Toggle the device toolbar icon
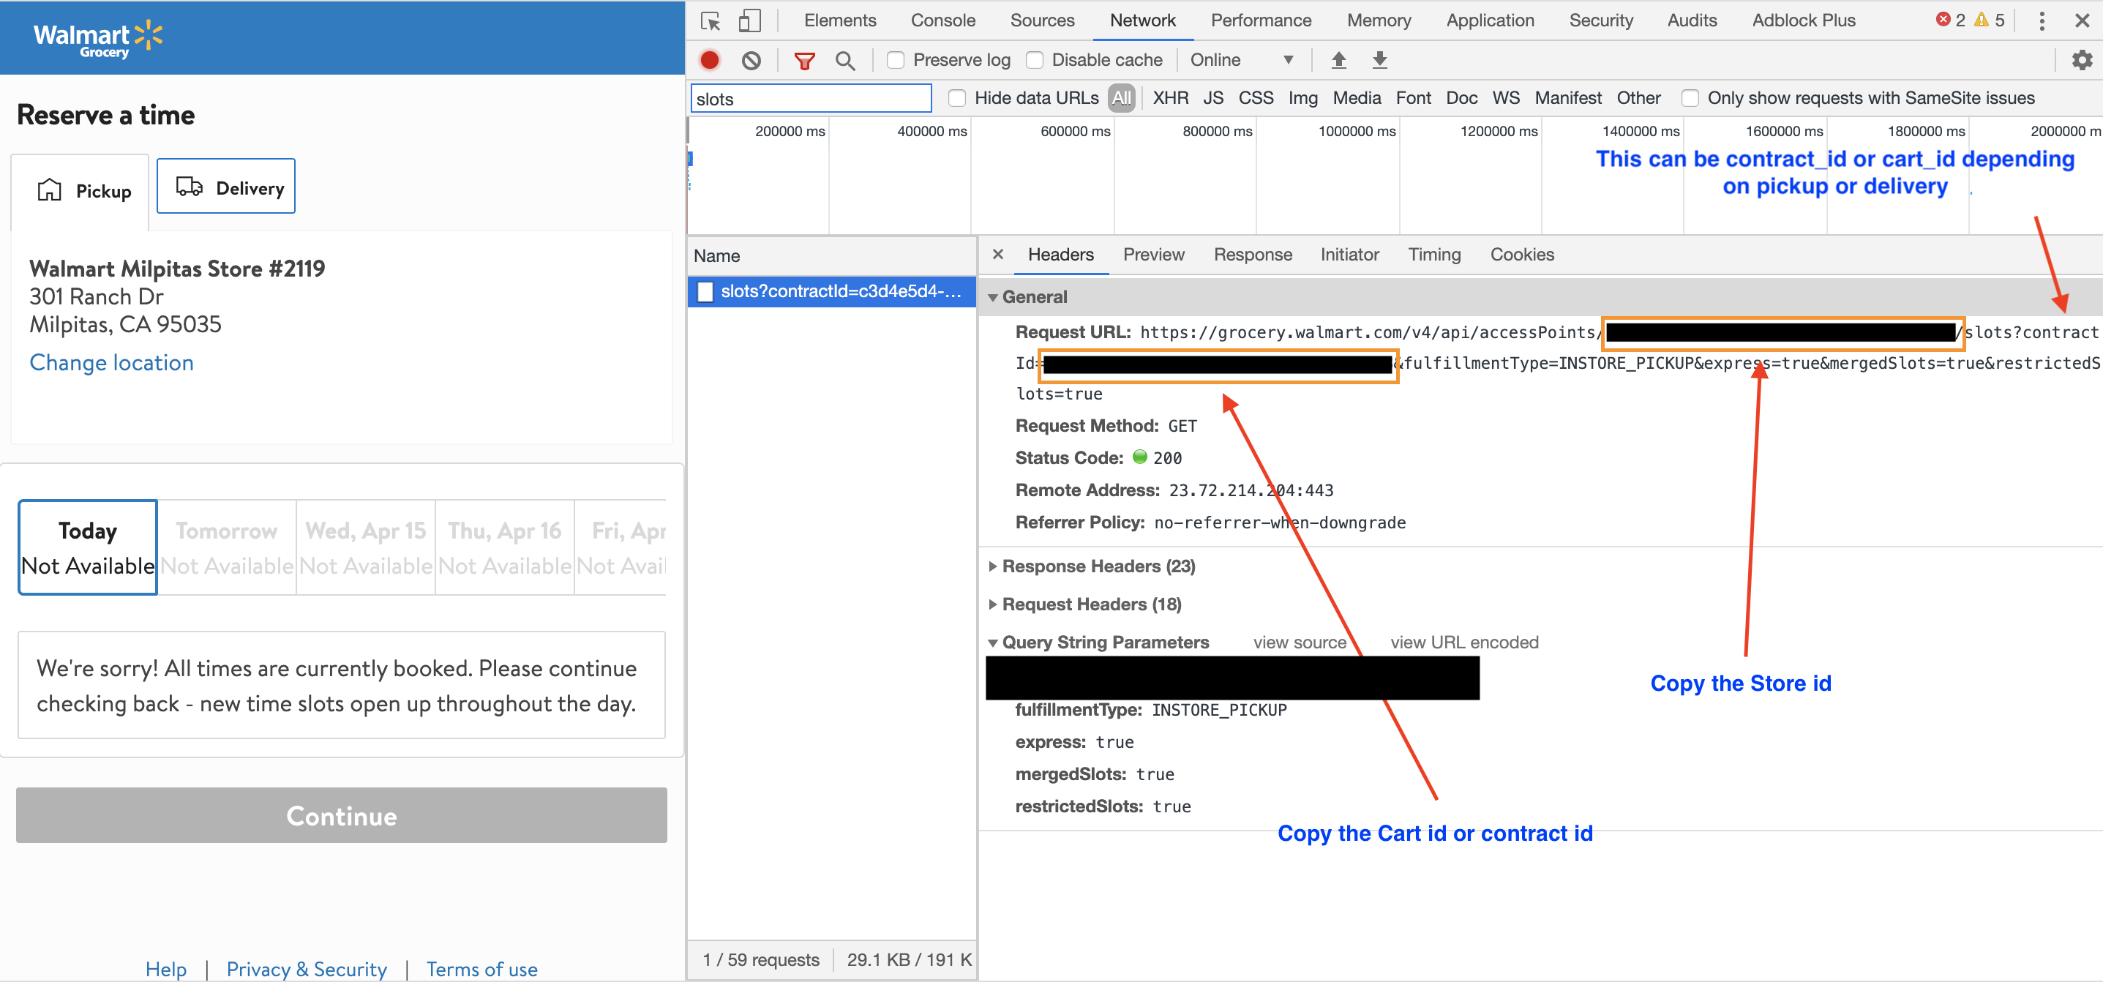 [x=749, y=20]
